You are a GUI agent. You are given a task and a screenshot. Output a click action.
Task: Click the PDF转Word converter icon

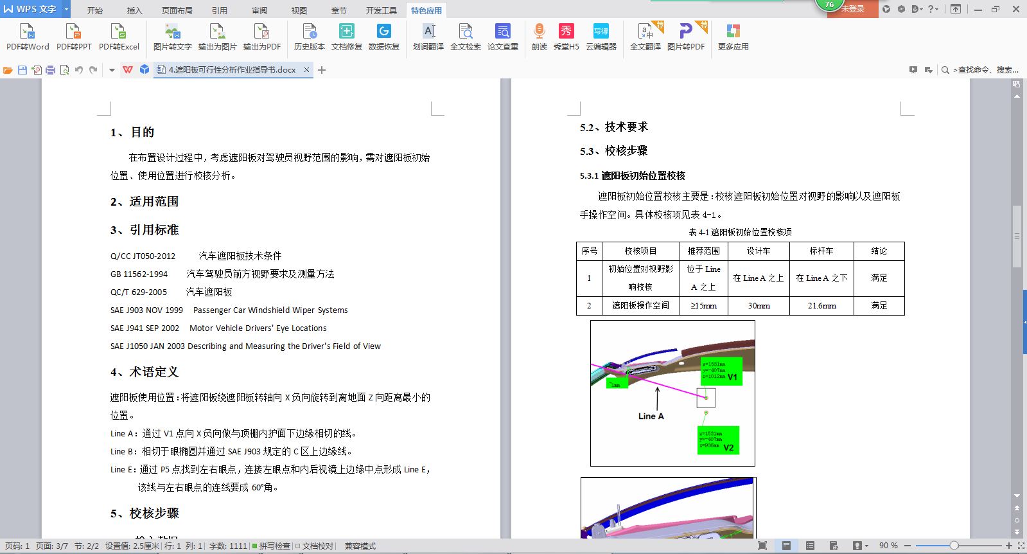click(28, 37)
